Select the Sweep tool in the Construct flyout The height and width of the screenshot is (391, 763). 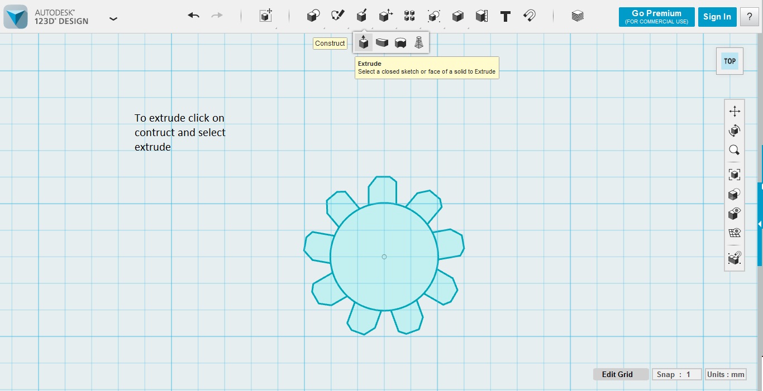coord(382,42)
